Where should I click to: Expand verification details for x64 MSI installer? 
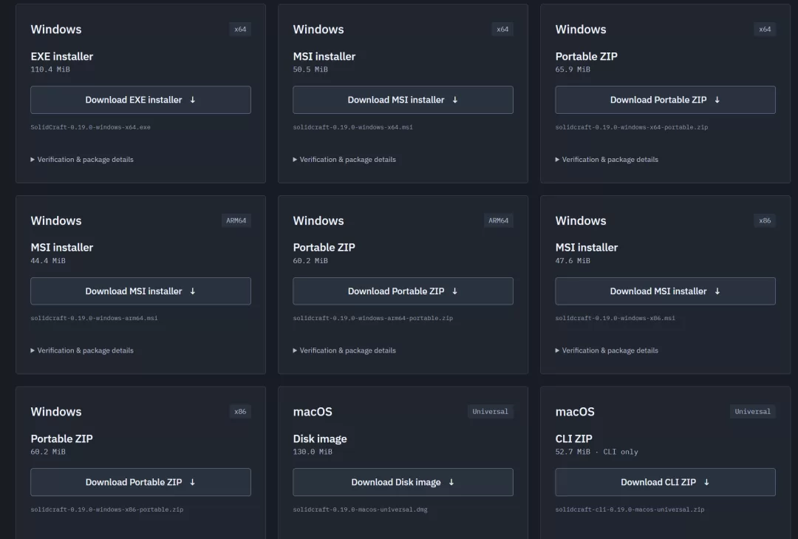coord(344,160)
